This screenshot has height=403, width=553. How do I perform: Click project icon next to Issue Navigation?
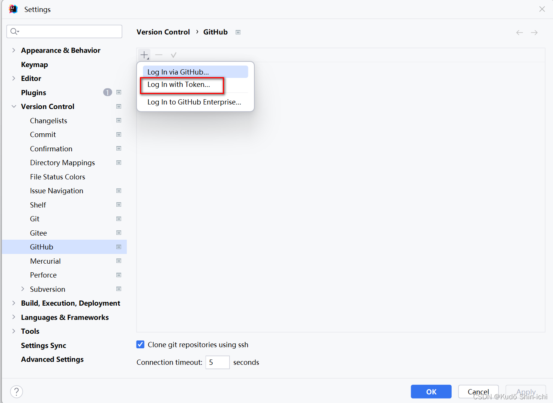click(x=119, y=191)
